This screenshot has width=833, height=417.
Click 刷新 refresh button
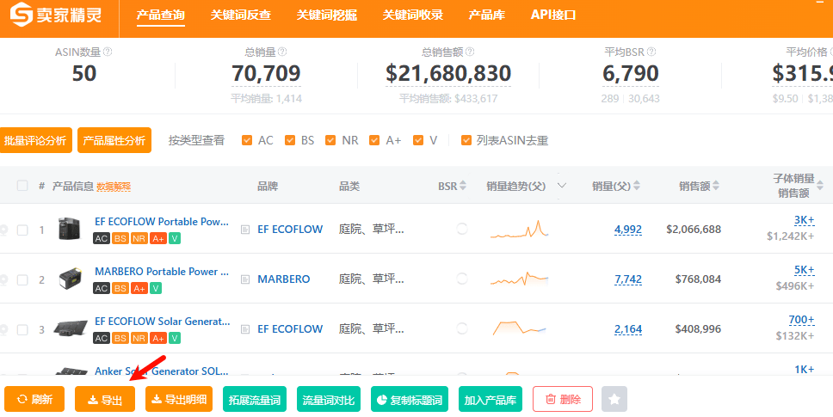[x=34, y=399]
